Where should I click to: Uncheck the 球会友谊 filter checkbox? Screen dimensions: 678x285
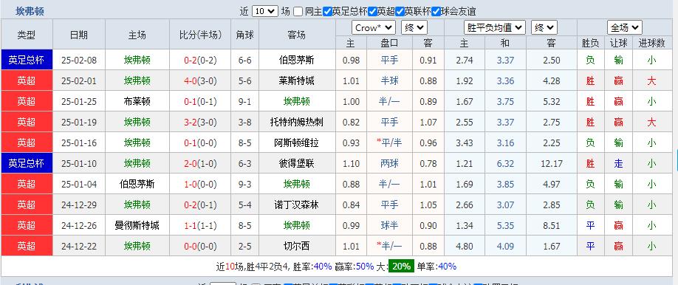click(x=436, y=12)
